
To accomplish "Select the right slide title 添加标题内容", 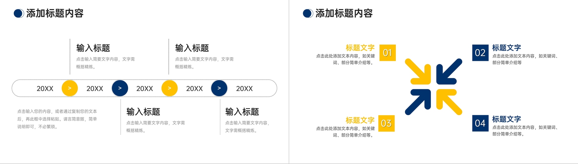I will [x=344, y=13].
